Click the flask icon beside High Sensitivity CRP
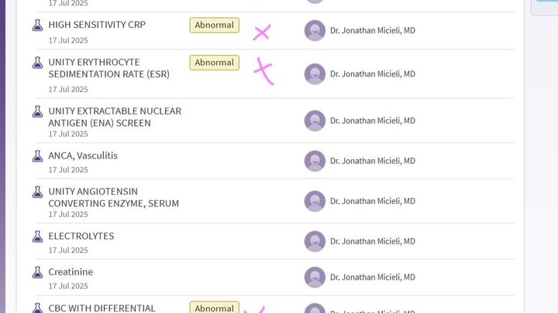The width and height of the screenshot is (558, 313). tap(37, 25)
